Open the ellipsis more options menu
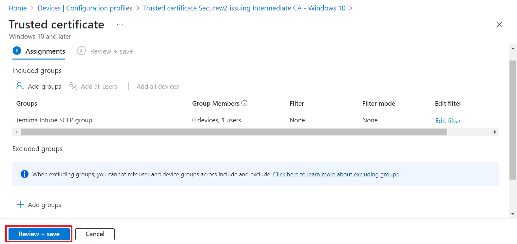 tap(120, 25)
